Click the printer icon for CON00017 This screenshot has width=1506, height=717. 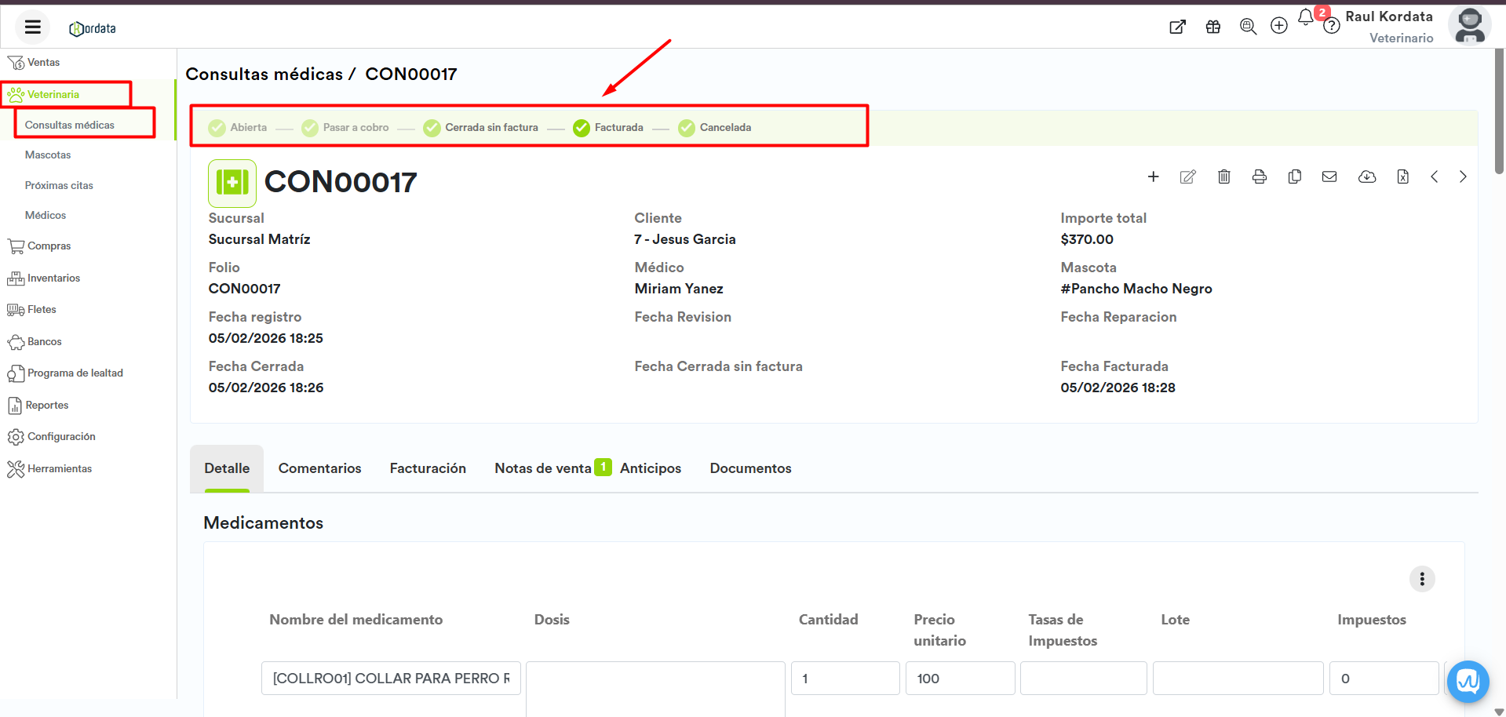point(1259,177)
